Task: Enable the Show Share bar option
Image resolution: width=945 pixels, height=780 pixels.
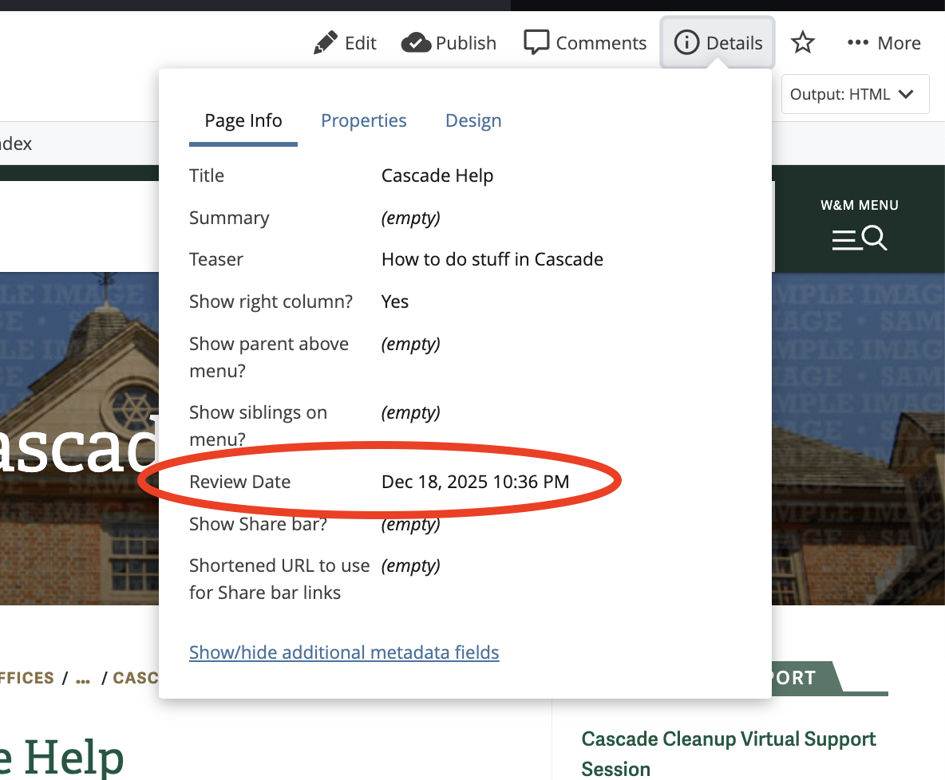Action: 411,524
